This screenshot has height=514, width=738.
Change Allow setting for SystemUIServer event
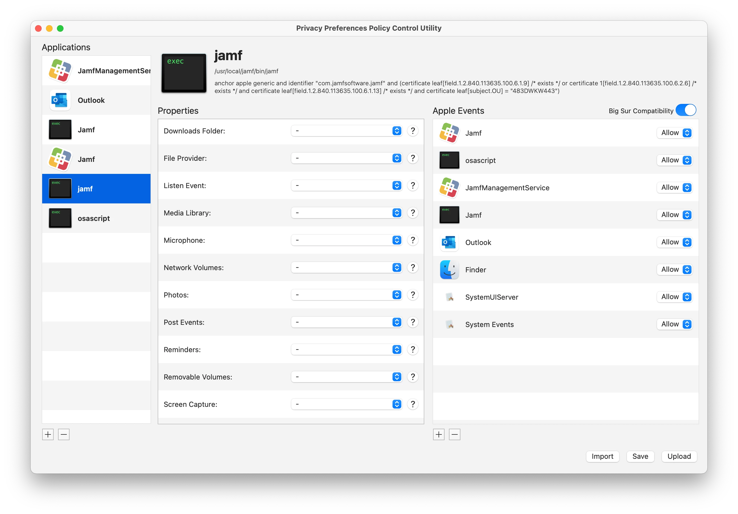pyautogui.click(x=674, y=296)
